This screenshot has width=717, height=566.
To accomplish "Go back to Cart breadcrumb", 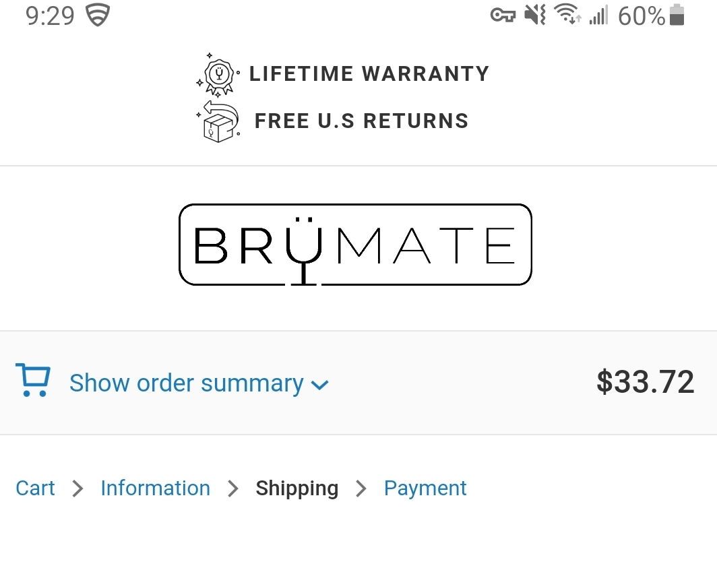I will click(35, 489).
